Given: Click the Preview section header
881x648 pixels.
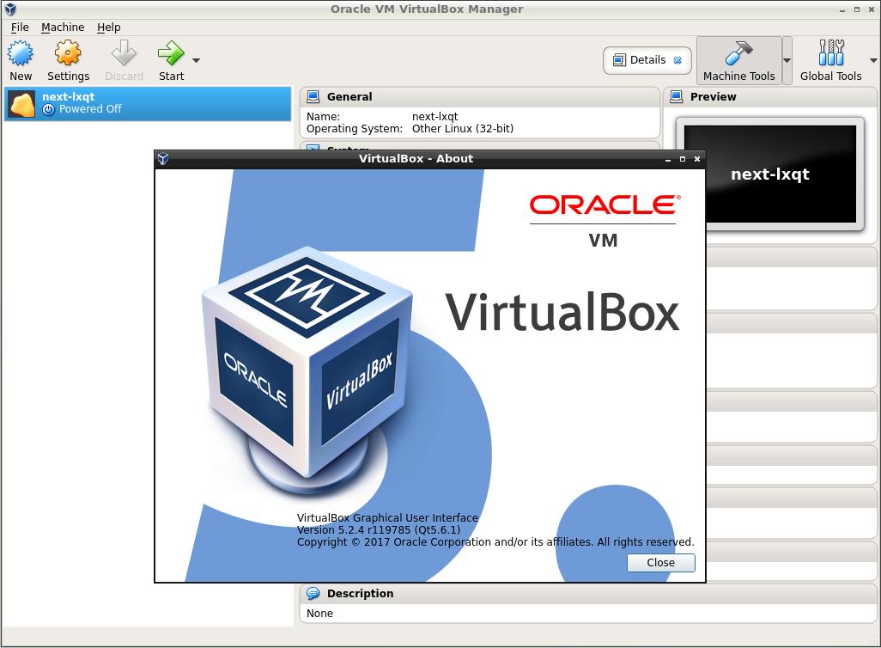Looking at the screenshot, I should point(771,97).
